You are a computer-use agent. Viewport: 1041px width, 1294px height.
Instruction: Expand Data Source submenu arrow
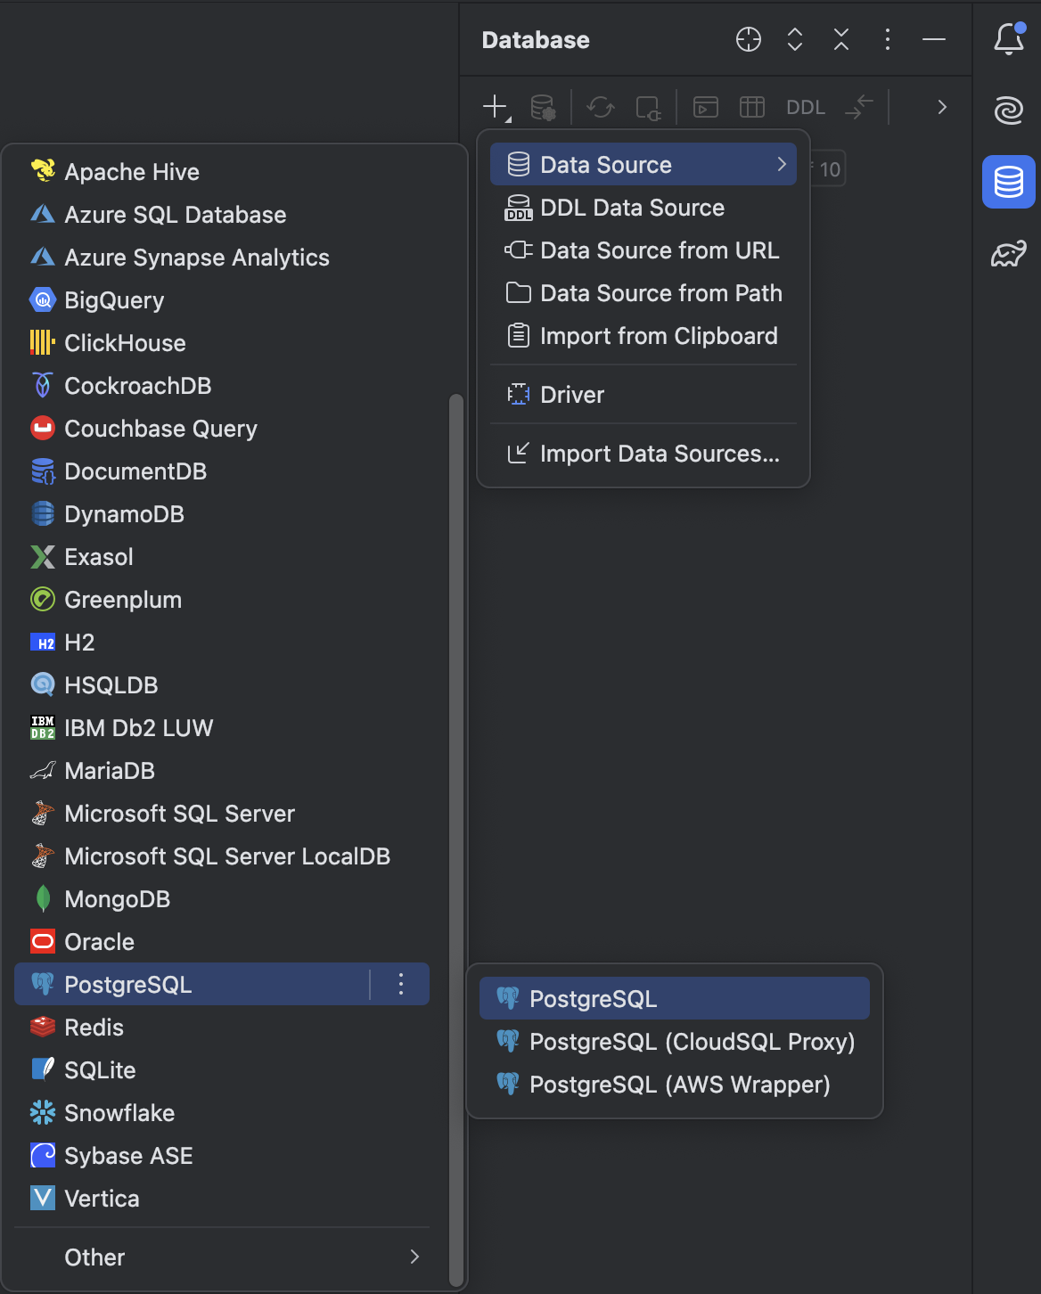[782, 165]
